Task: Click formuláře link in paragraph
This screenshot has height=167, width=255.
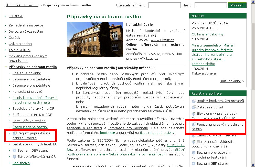Action: pos(90,133)
